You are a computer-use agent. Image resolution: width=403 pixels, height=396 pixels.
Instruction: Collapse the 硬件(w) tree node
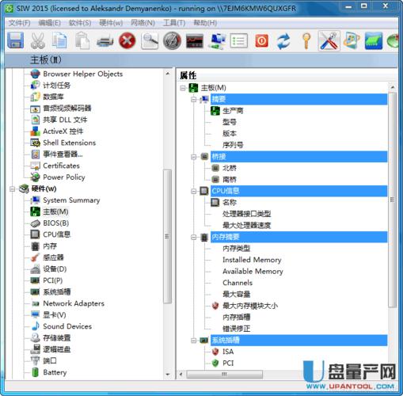(x=12, y=188)
